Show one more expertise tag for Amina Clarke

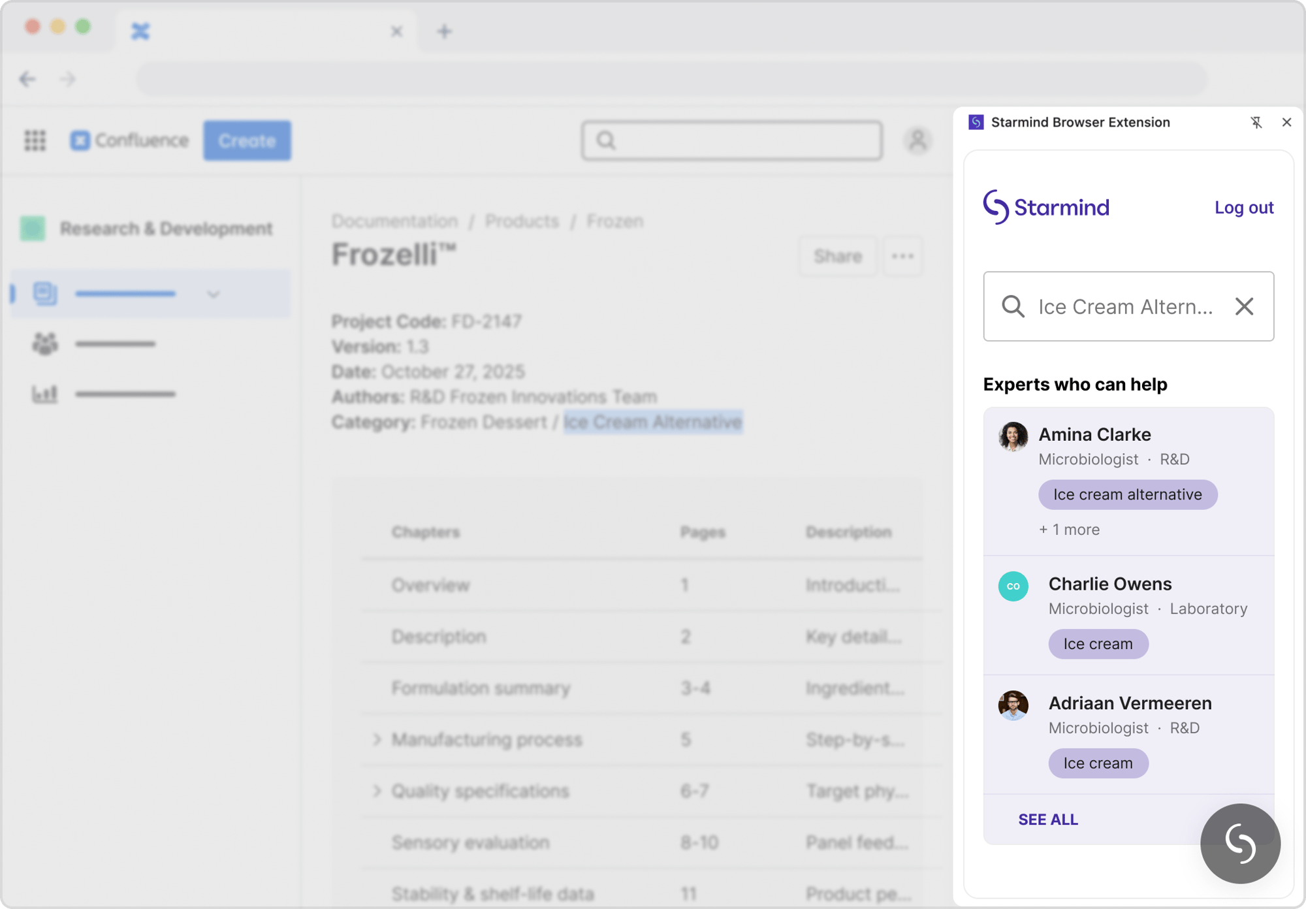click(1068, 529)
